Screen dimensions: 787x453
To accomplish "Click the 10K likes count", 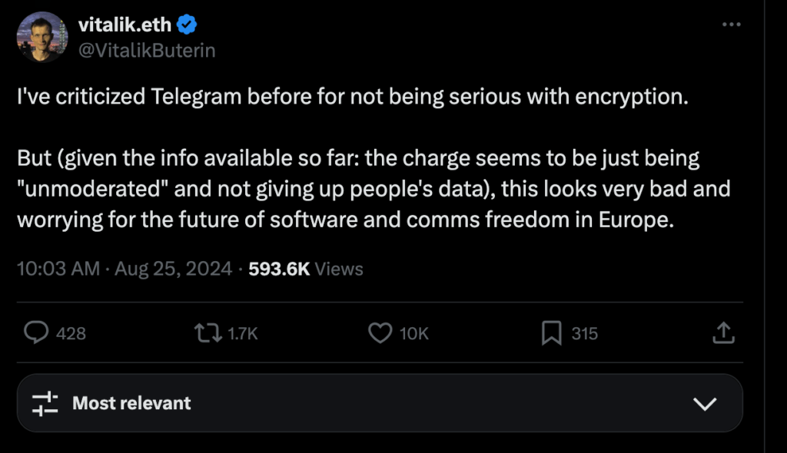I will [414, 333].
